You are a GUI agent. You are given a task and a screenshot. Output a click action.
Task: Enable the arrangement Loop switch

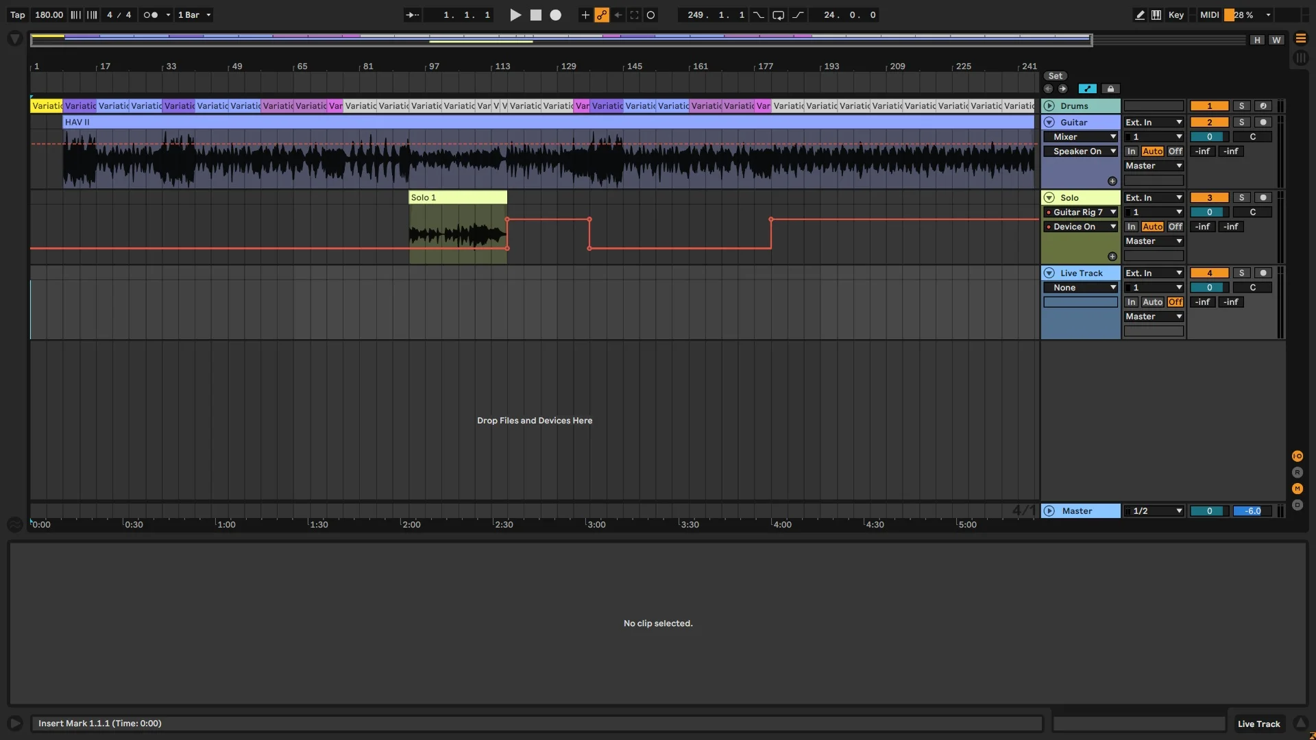click(778, 14)
